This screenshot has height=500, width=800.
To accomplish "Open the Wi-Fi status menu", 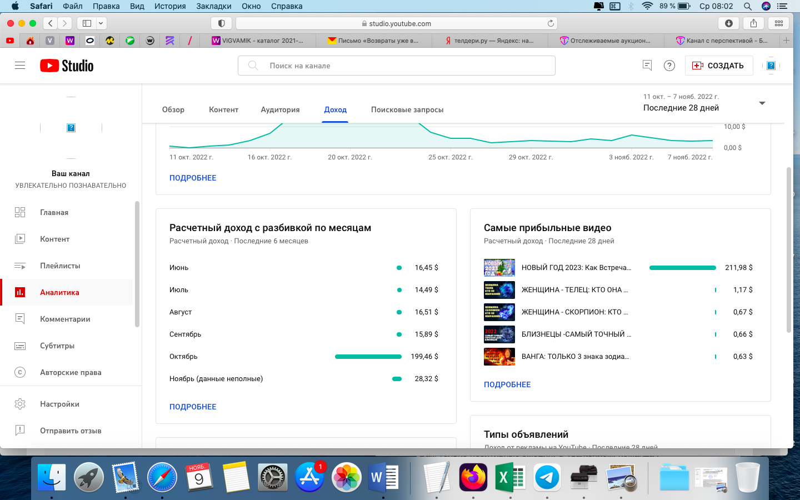I will pyautogui.click(x=647, y=6).
